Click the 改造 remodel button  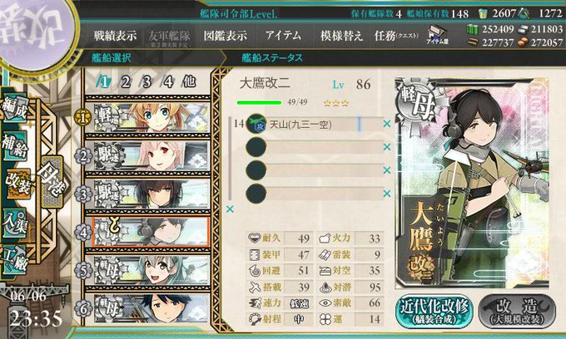coord(517,312)
